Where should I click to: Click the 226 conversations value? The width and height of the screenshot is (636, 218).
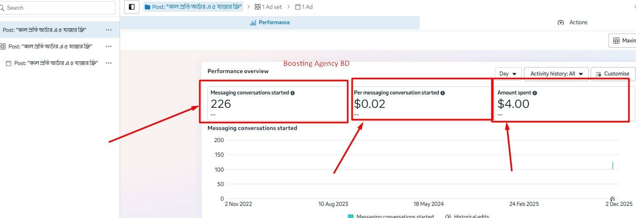(221, 104)
